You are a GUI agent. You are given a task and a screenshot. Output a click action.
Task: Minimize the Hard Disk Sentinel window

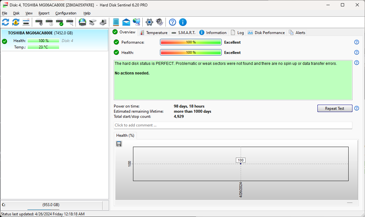tap(328, 5)
